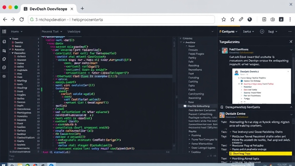Image resolution: width=295 pixels, height=166 pixels.
Task: Click chevron inside white embedded card
Action: [x=288, y=71]
